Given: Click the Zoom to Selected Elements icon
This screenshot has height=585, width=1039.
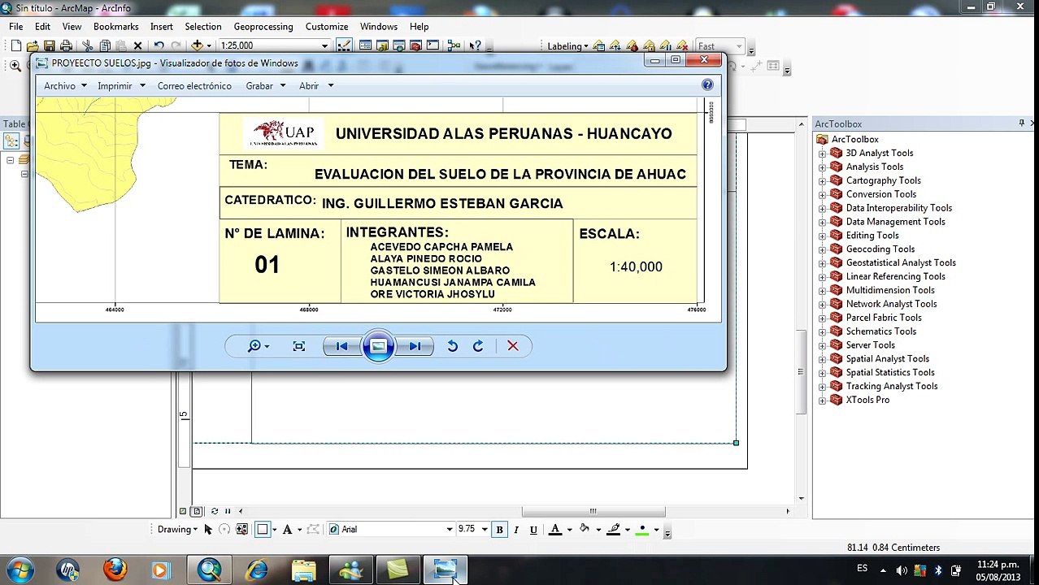Looking at the screenshot, I should (x=241, y=530).
